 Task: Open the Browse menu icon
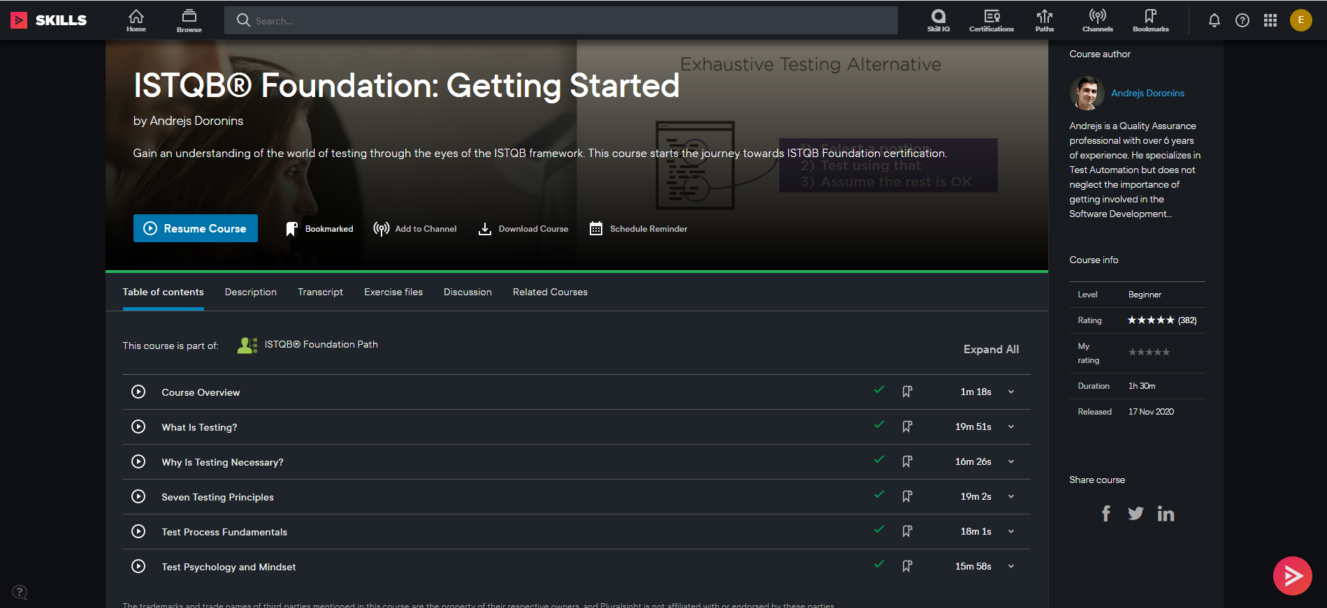click(x=189, y=20)
